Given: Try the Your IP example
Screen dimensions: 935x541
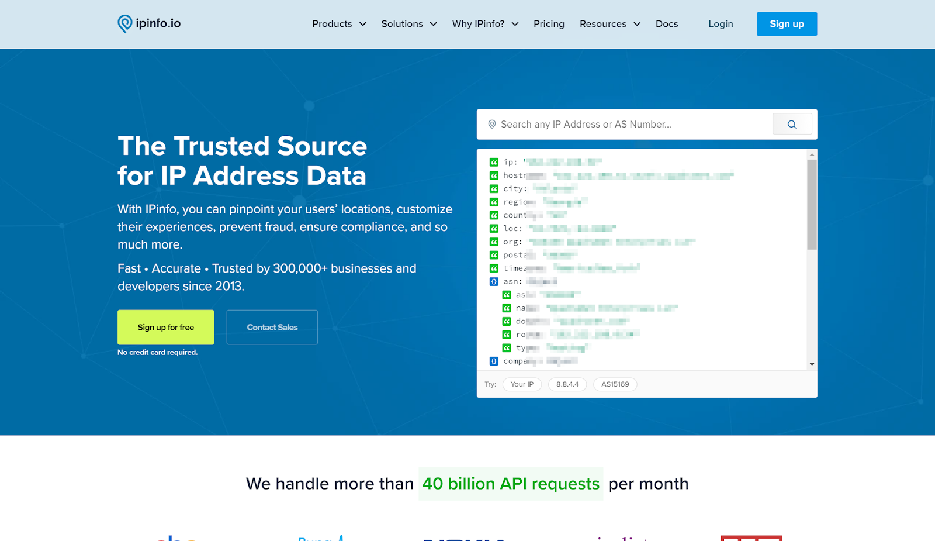Looking at the screenshot, I should [x=522, y=384].
